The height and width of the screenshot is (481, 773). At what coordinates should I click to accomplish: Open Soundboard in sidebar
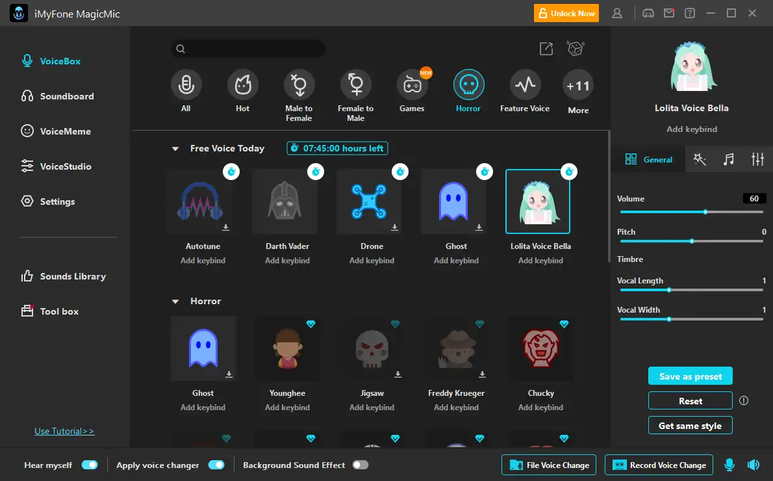(x=57, y=96)
